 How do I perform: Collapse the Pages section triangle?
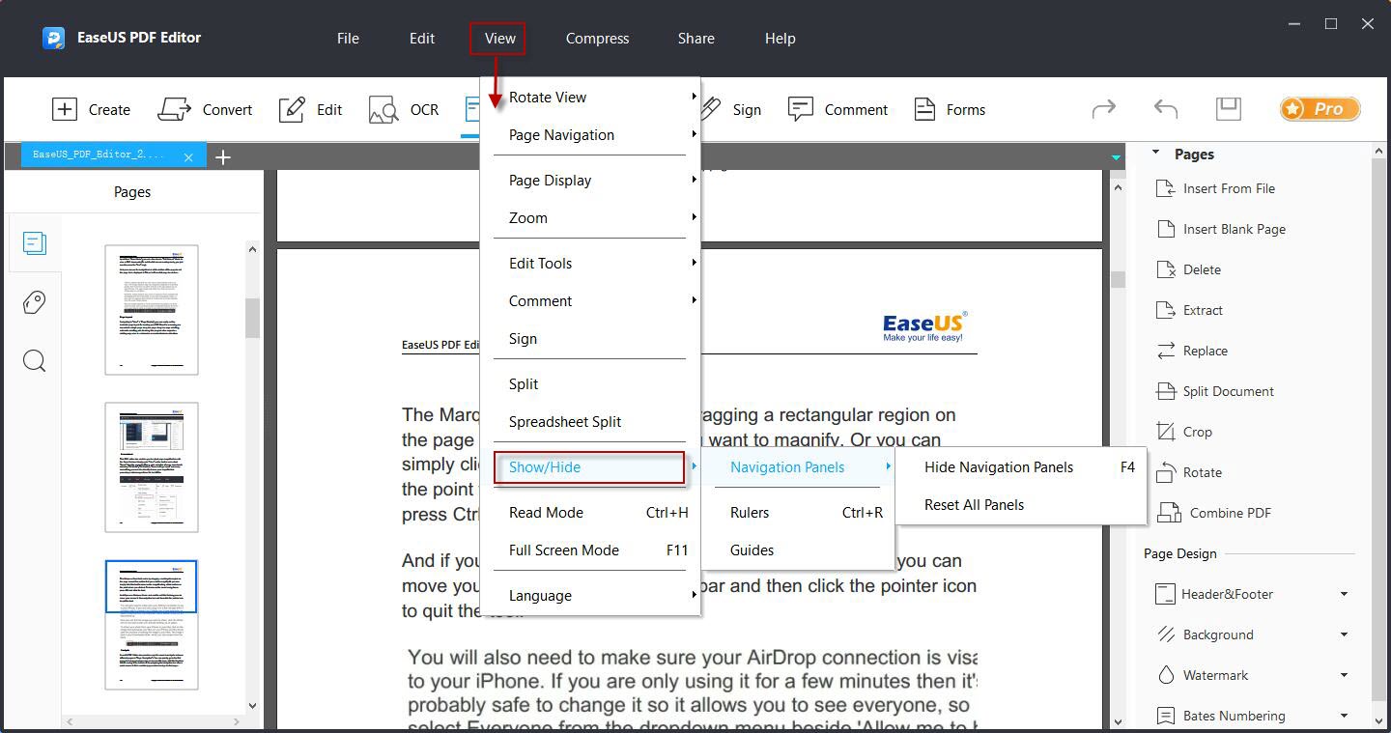pyautogui.click(x=1154, y=154)
